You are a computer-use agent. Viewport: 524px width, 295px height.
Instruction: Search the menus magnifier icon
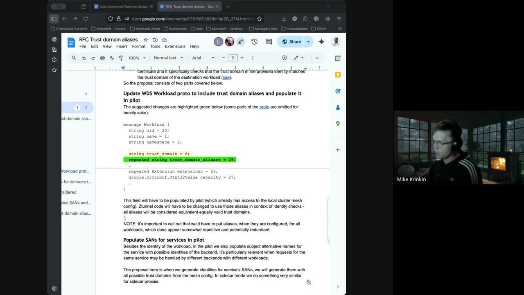pos(74,58)
